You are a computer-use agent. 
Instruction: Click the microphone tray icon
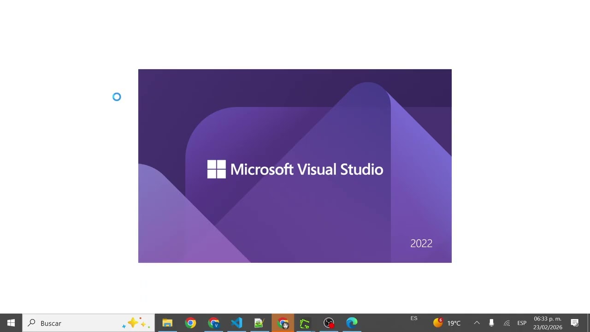click(x=491, y=323)
